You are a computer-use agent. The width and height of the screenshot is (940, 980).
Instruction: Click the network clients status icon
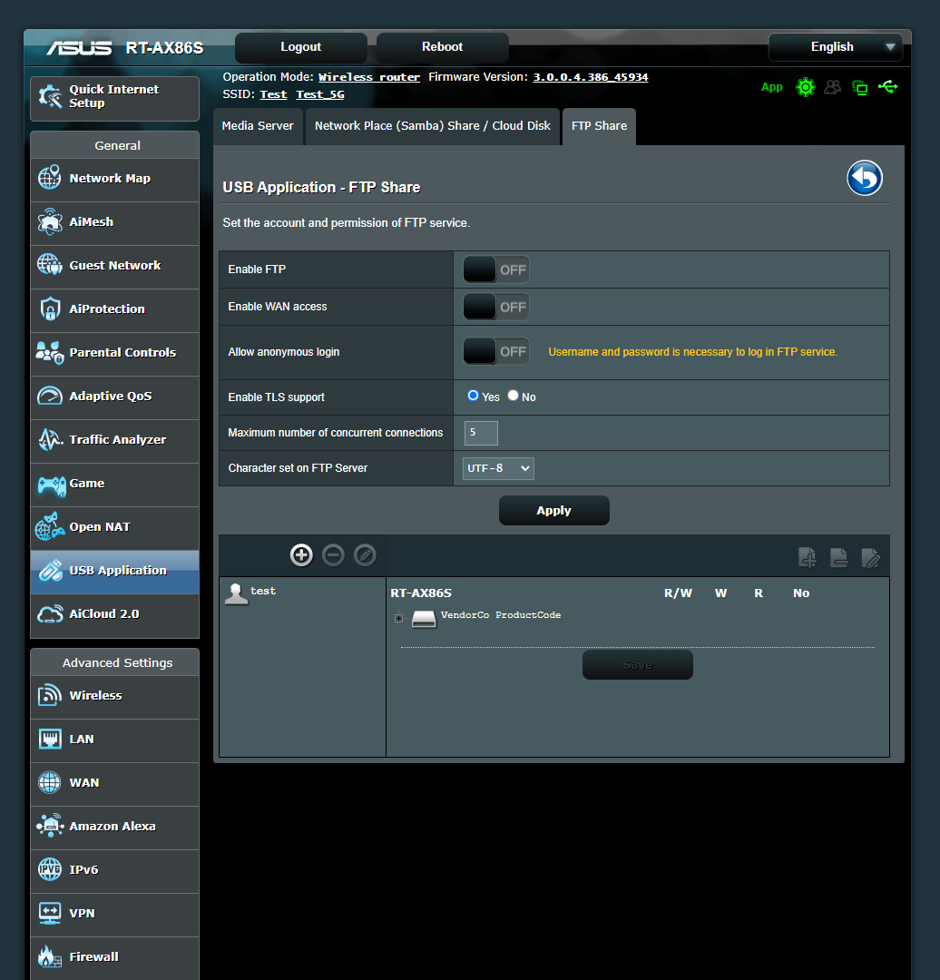[x=860, y=87]
